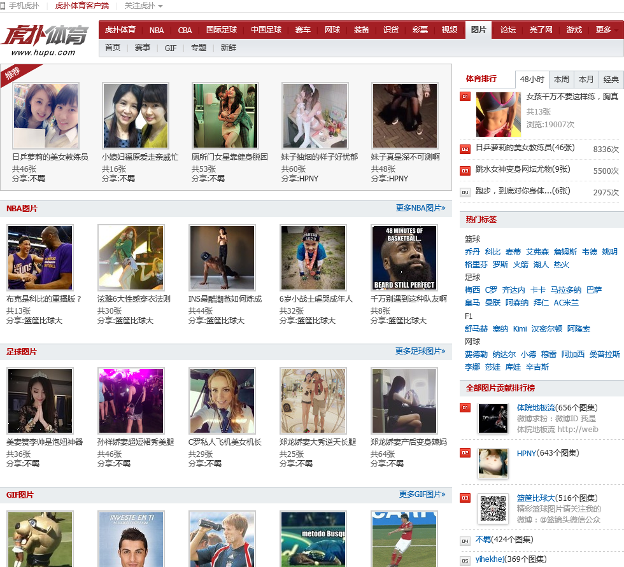Open the 不羁 contributor link
The image size is (624, 567).
click(x=483, y=540)
